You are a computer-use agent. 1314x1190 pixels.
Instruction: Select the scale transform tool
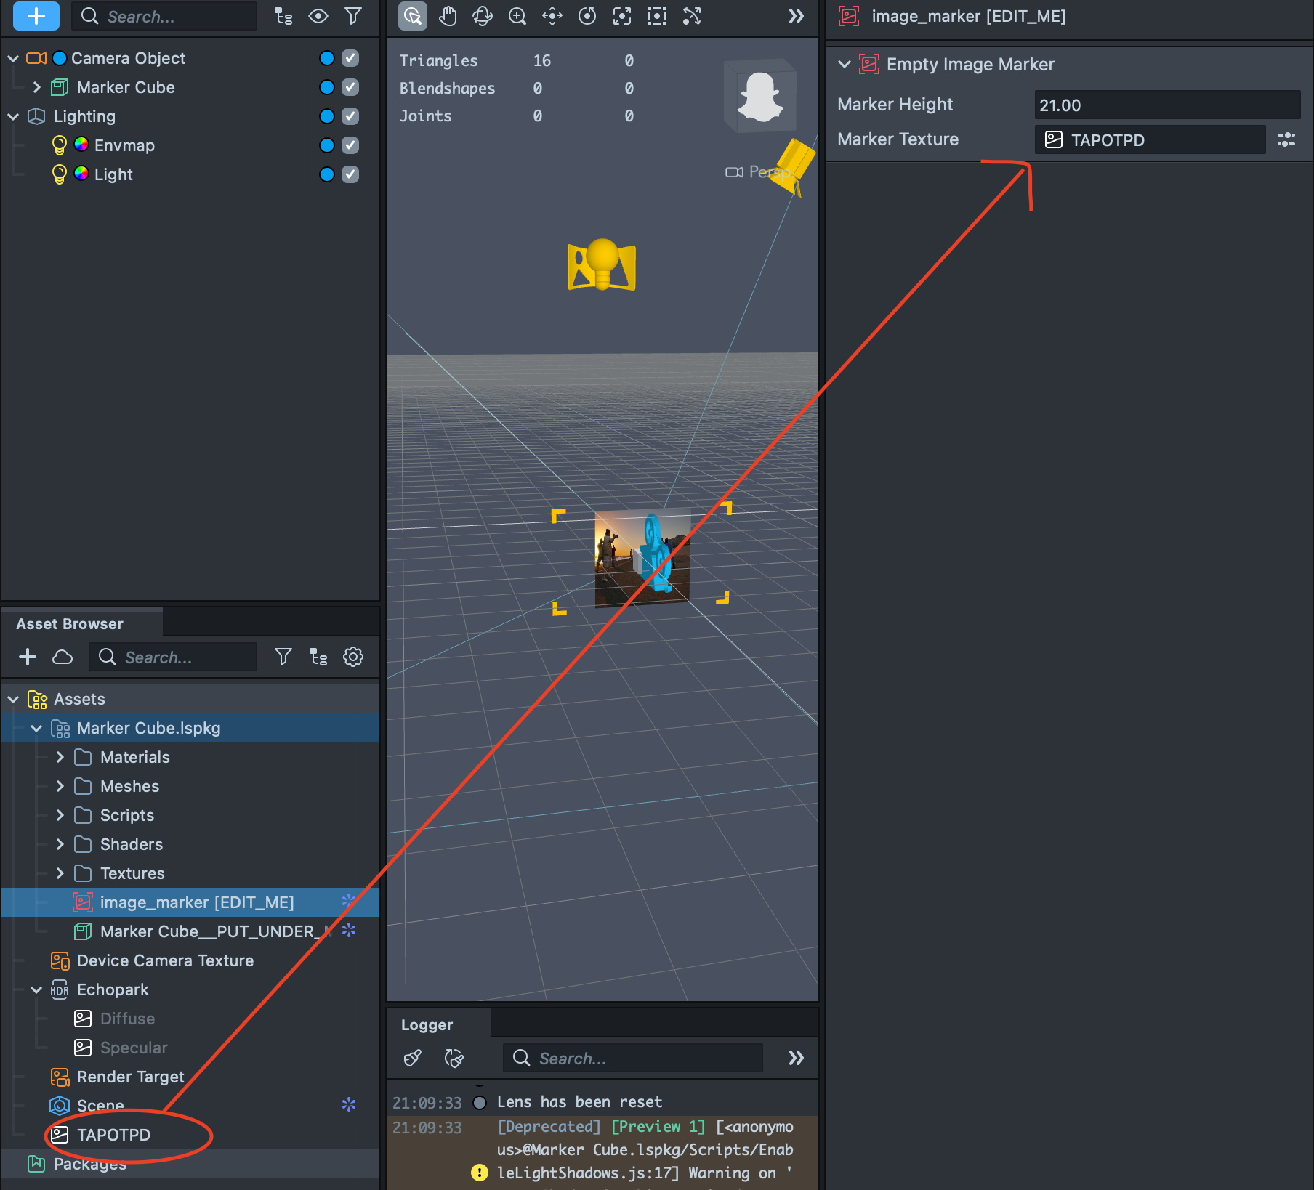[x=622, y=16]
